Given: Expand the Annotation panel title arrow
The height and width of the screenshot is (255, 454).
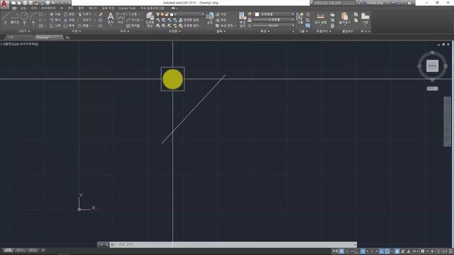Looking at the screenshot, I should pyautogui.click(x=128, y=31).
